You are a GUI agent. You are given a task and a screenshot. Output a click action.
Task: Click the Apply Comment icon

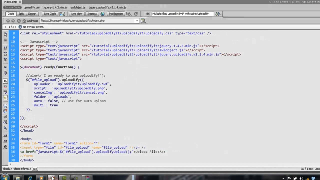(5, 106)
